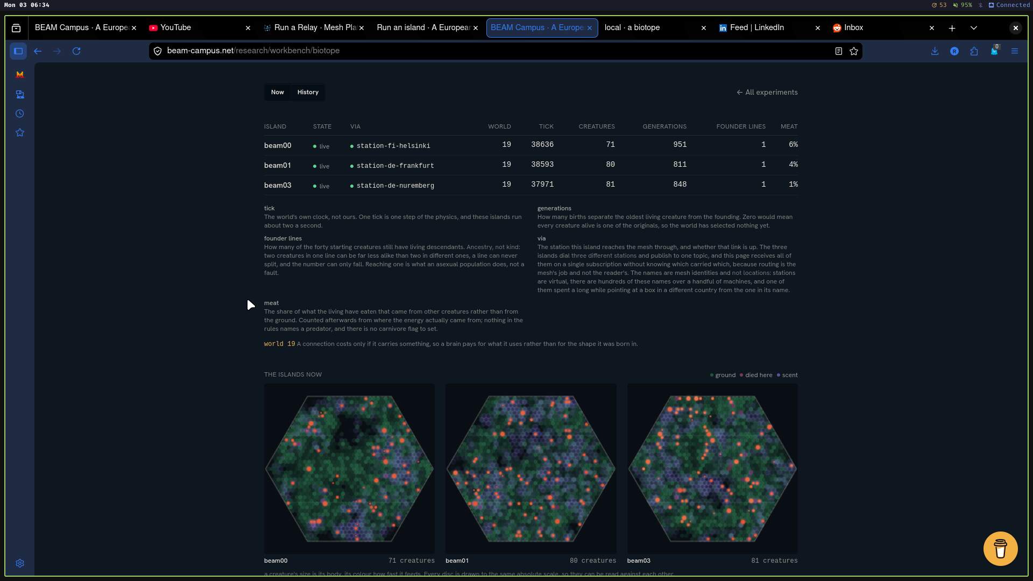Click the beam01 island name

pos(278,166)
